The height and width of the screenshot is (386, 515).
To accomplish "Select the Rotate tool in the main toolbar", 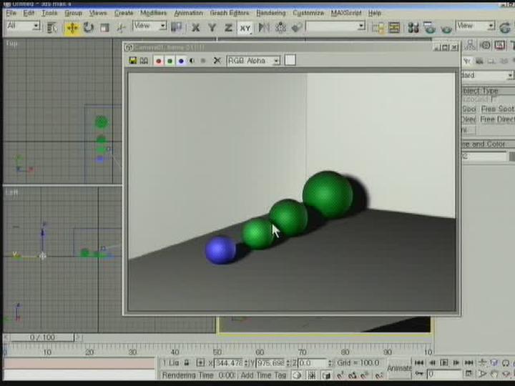I will pos(89,28).
